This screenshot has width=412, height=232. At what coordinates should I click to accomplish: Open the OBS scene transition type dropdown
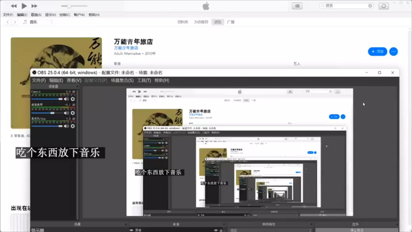[270, 230]
